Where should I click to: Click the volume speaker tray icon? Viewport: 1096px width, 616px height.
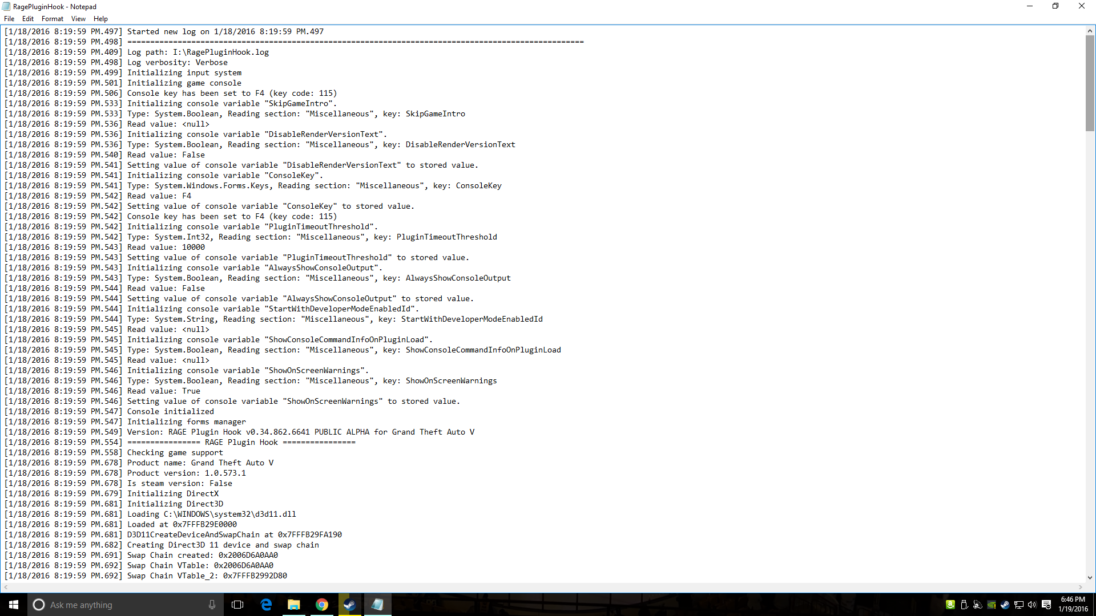click(x=1032, y=605)
